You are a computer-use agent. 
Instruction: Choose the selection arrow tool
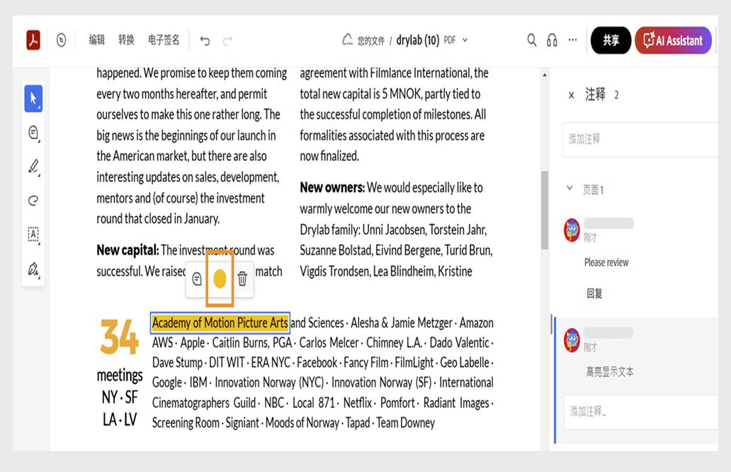click(x=33, y=99)
